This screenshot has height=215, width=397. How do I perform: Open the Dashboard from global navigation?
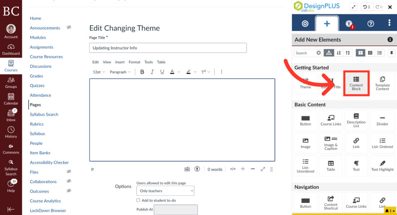click(11, 50)
